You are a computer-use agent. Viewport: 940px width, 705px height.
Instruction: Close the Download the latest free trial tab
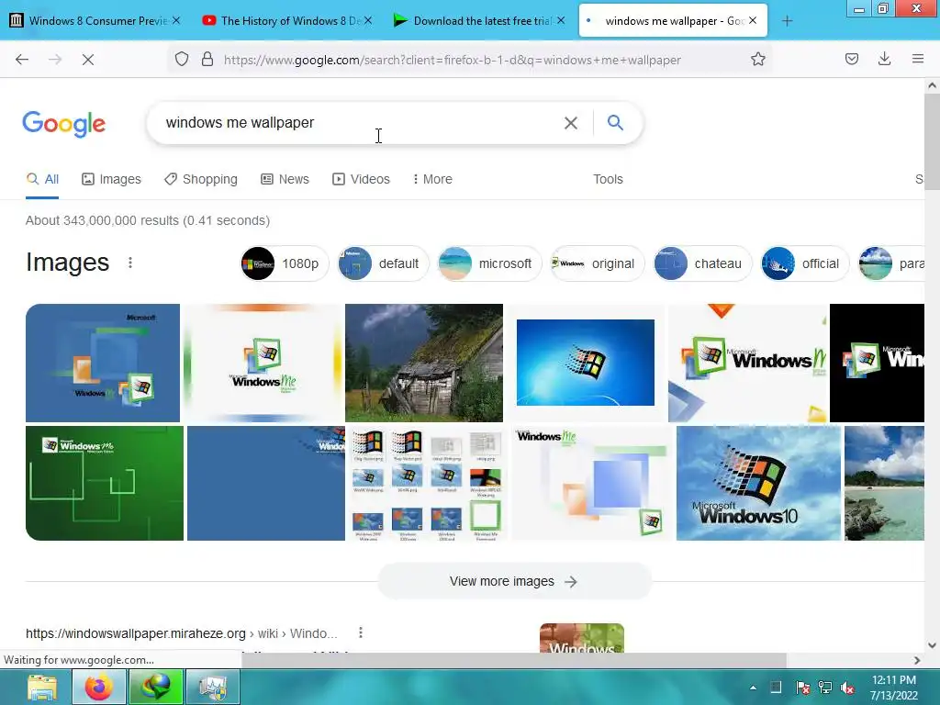[x=561, y=20]
